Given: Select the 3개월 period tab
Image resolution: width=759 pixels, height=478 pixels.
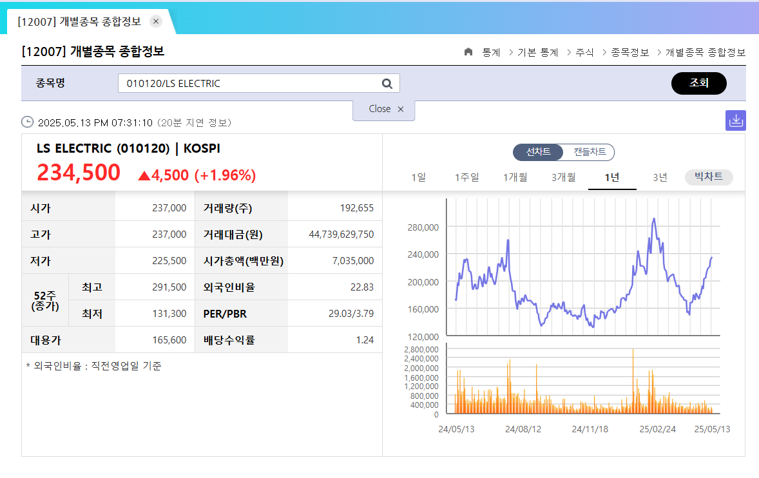Looking at the screenshot, I should (563, 177).
